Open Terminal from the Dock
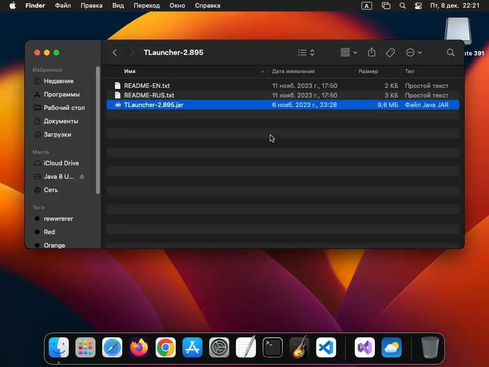 [x=273, y=347]
